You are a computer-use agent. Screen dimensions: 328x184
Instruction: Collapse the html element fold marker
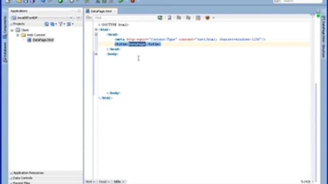(96, 30)
